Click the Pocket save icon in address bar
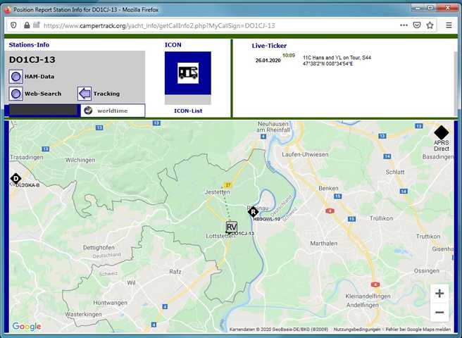 pos(417,25)
